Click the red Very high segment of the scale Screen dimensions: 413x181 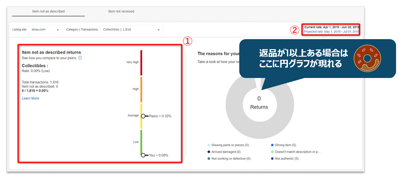141,63
